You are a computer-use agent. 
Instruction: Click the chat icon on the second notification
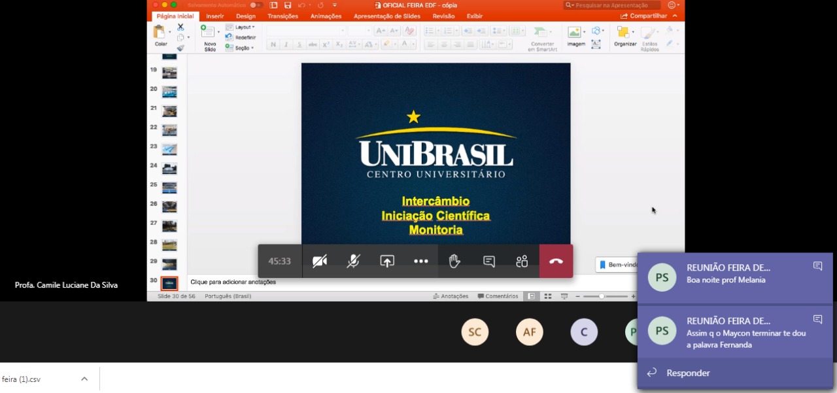pos(817,319)
